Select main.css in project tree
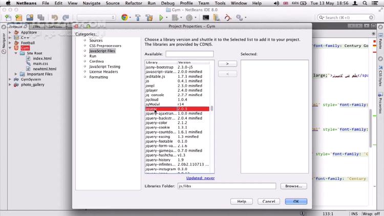 tap(40, 63)
